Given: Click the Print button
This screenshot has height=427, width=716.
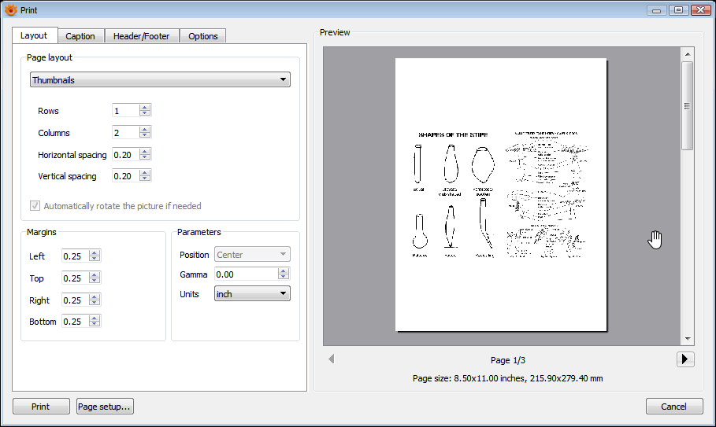Looking at the screenshot, I should (x=40, y=407).
